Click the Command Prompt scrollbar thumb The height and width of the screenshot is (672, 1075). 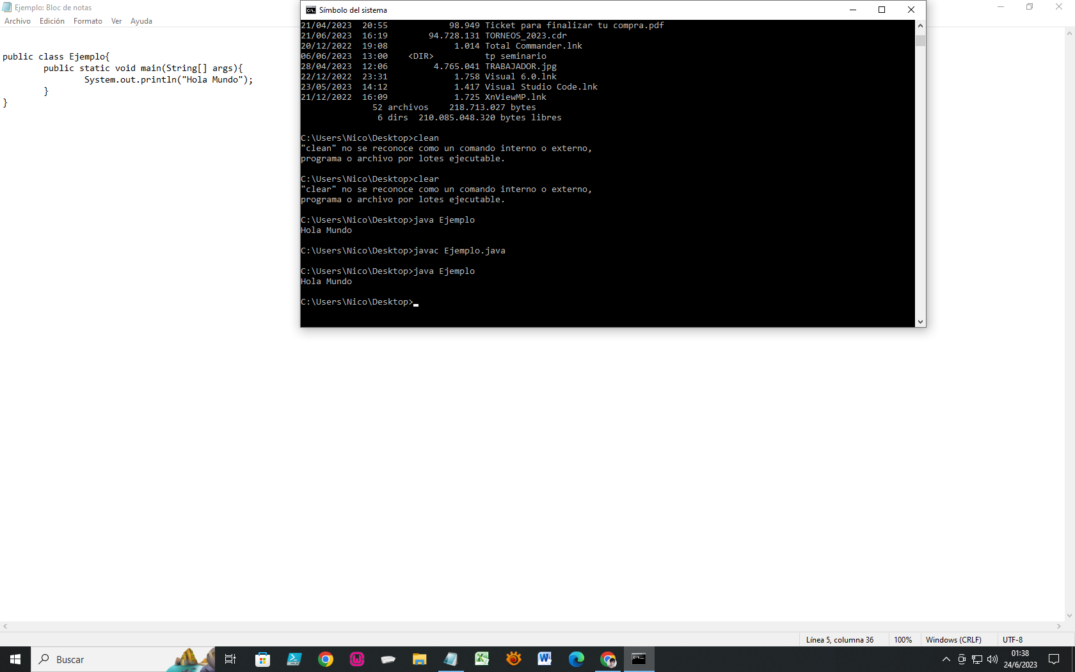tap(920, 41)
